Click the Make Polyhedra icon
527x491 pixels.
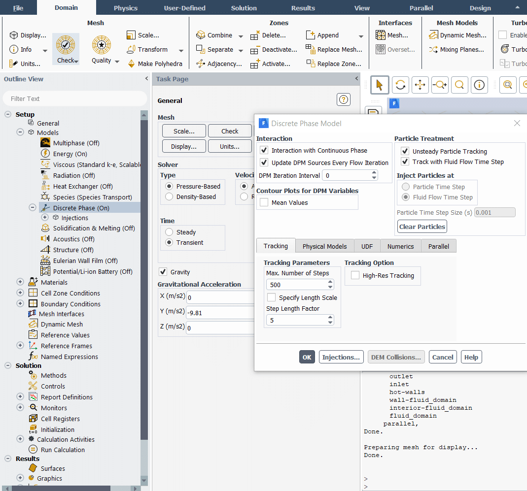(x=132, y=64)
